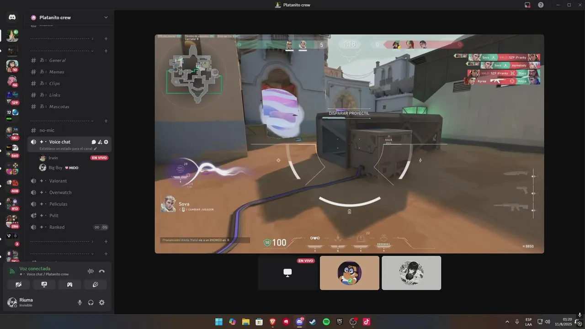Select the Voice chat channel
The width and height of the screenshot is (585, 329).
(x=59, y=142)
